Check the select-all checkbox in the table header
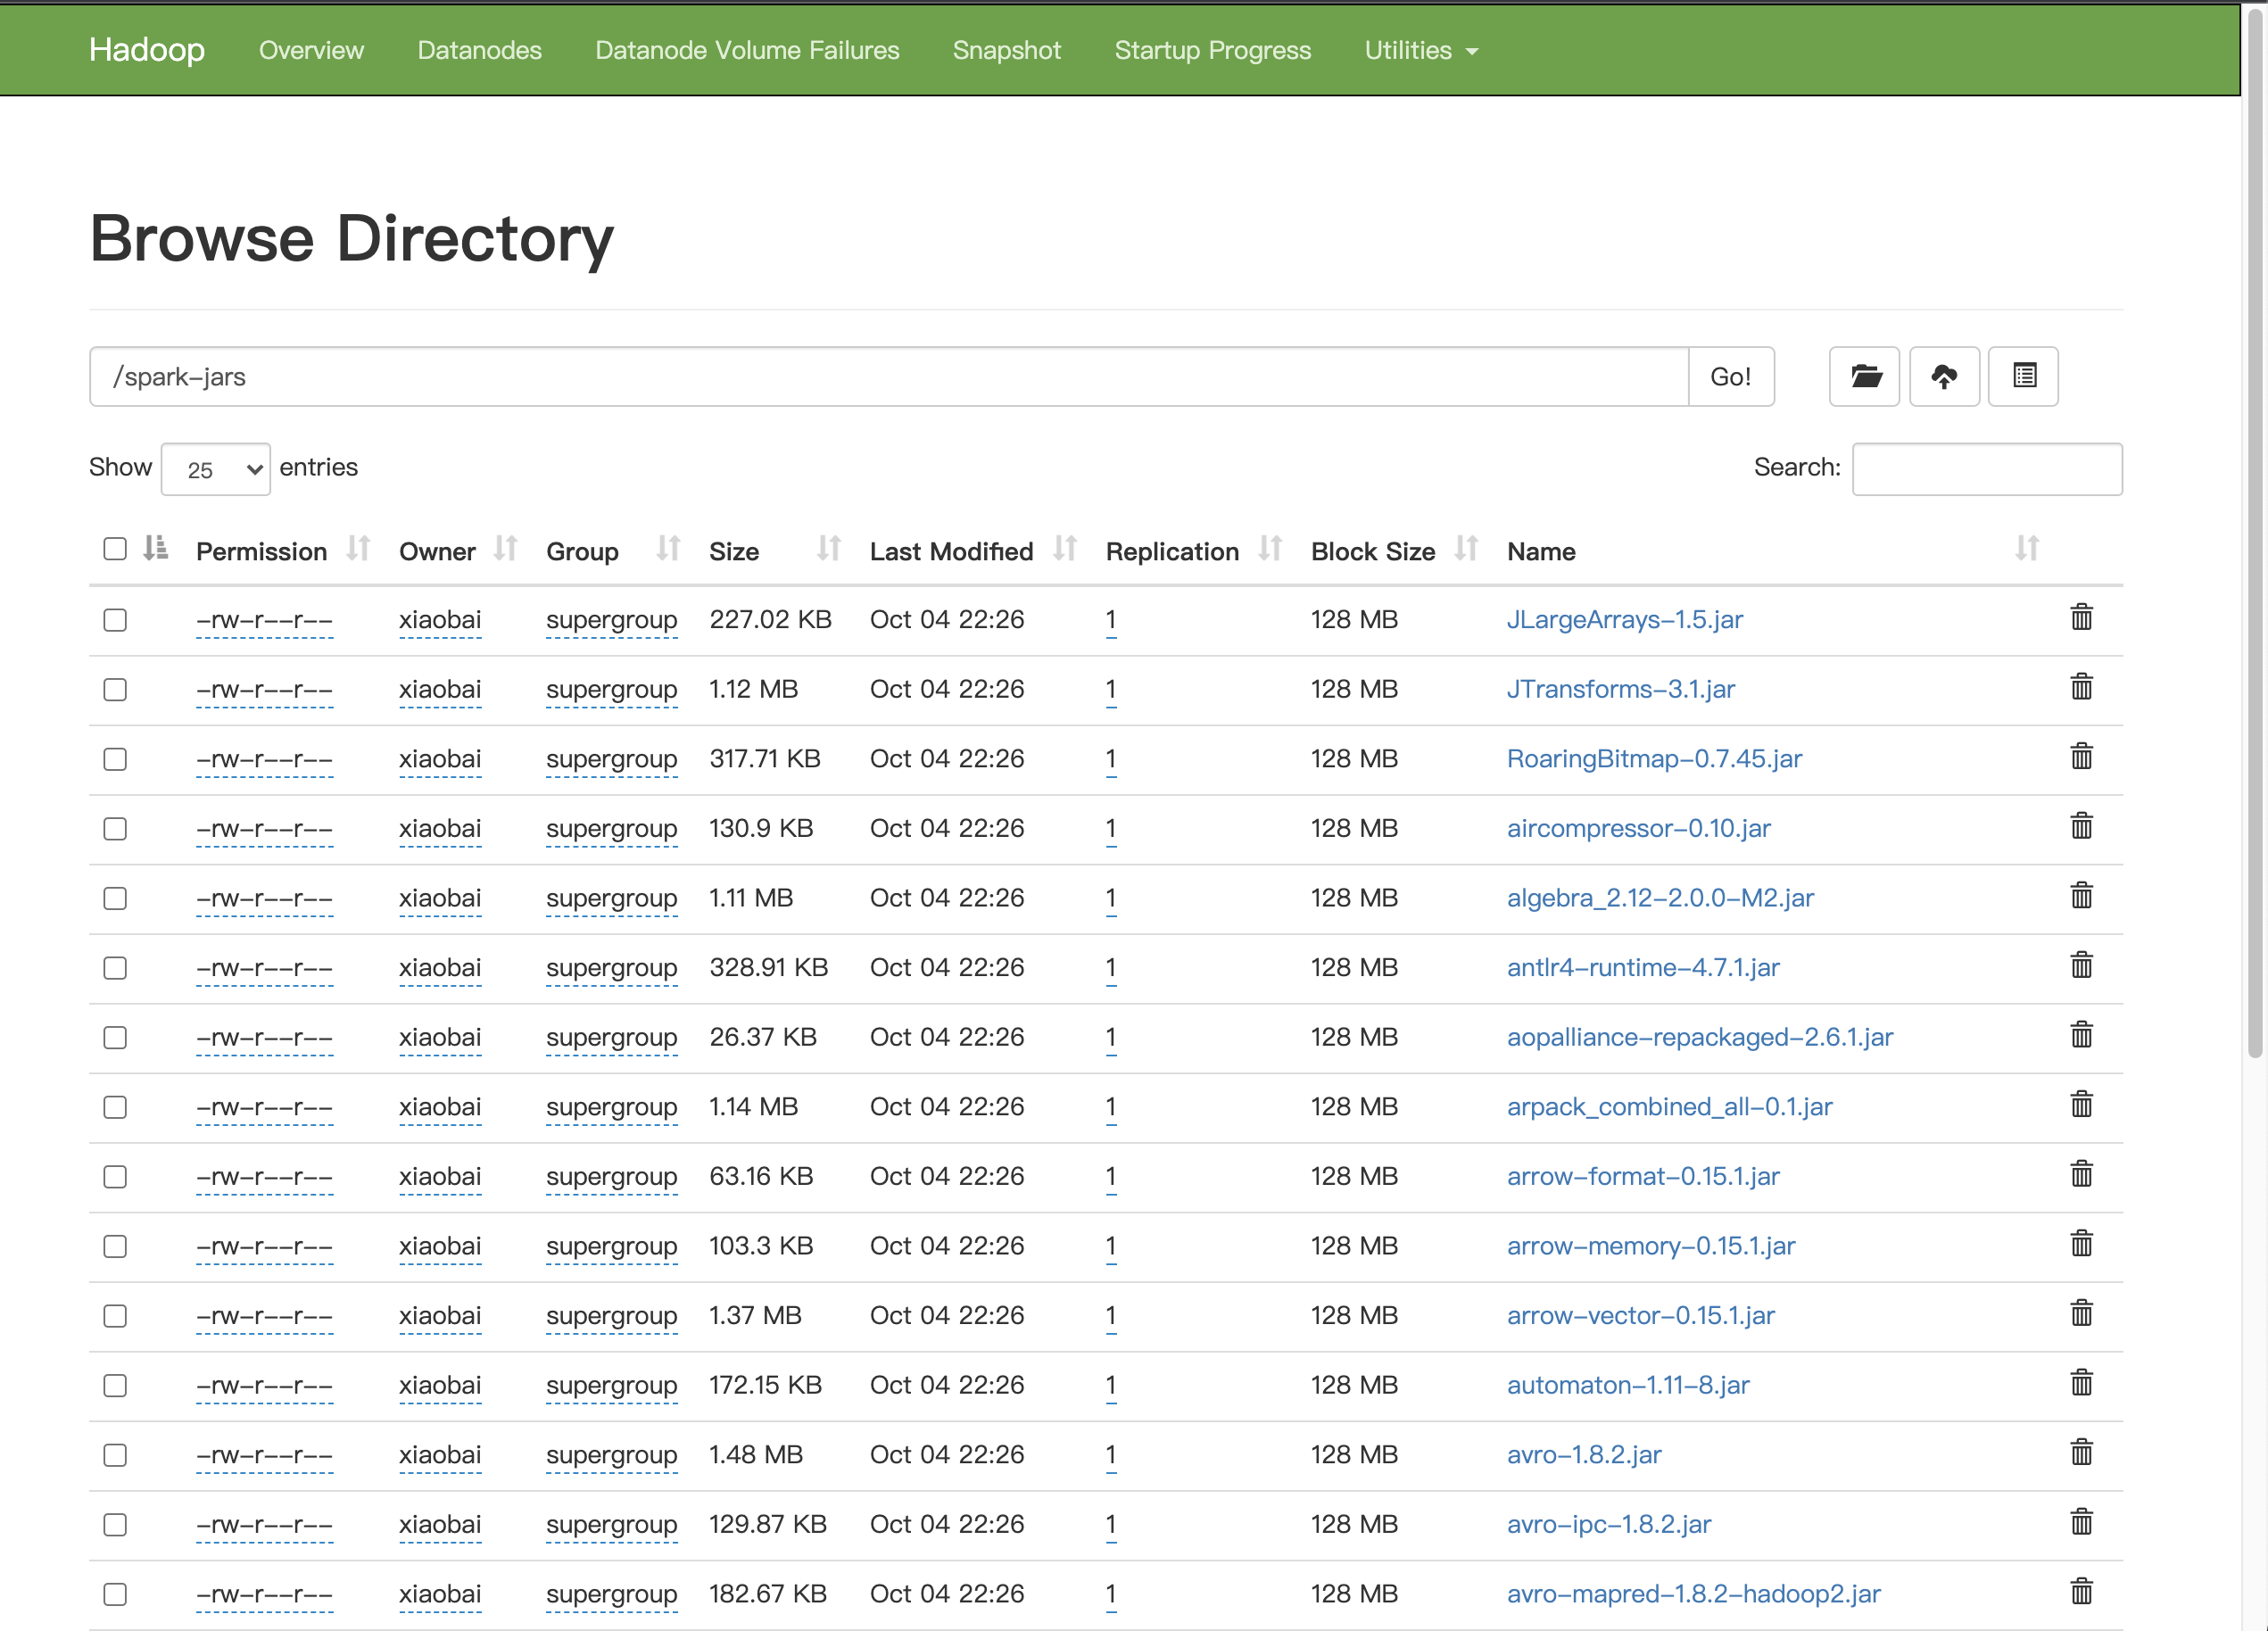Image resolution: width=2268 pixels, height=1631 pixels. point(115,549)
